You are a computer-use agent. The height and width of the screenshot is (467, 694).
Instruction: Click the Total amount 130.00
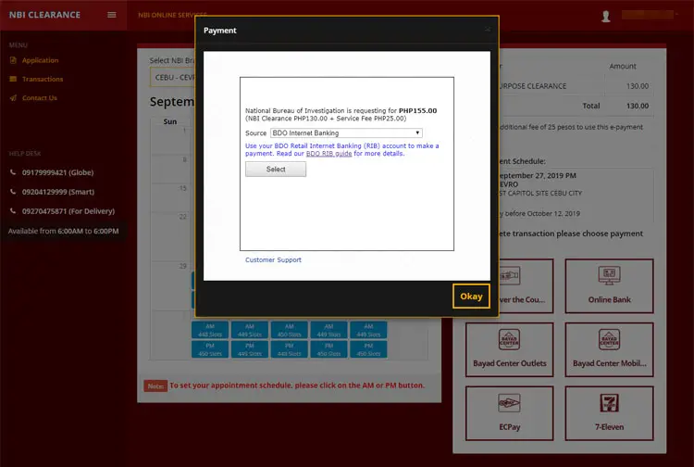click(x=638, y=106)
